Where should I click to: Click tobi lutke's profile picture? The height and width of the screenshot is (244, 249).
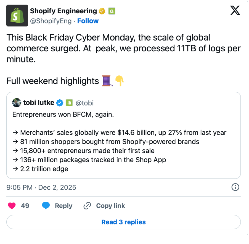point(17,103)
